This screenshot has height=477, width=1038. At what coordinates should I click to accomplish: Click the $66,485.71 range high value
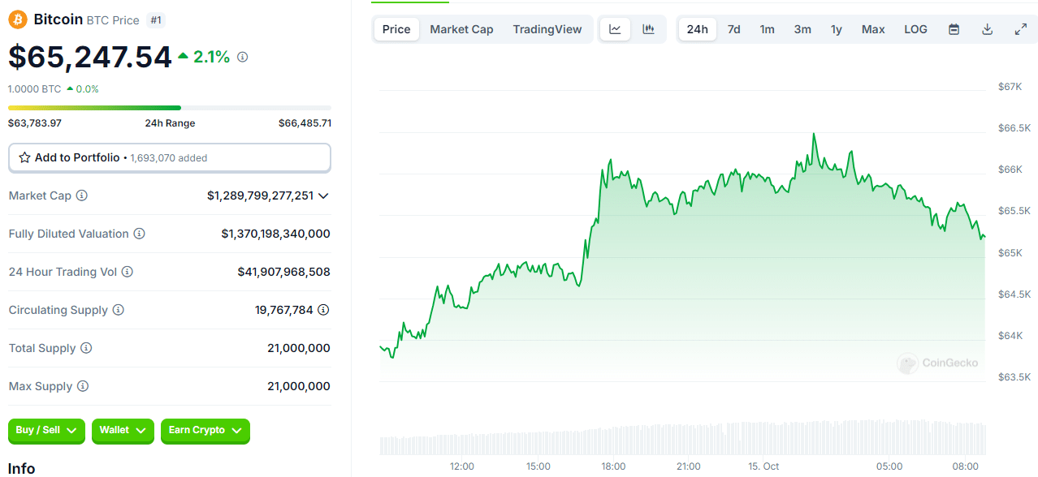(305, 123)
